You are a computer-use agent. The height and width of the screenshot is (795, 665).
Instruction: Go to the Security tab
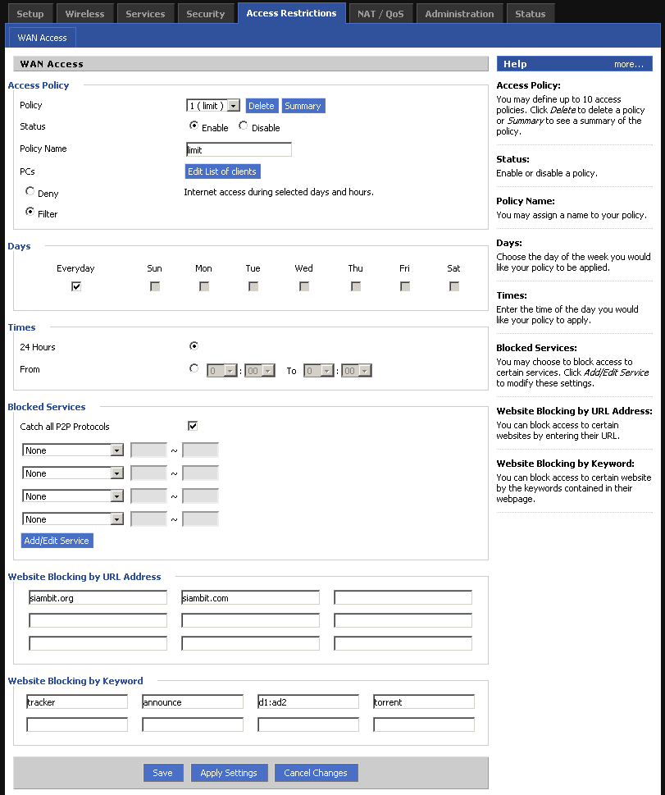click(x=205, y=14)
